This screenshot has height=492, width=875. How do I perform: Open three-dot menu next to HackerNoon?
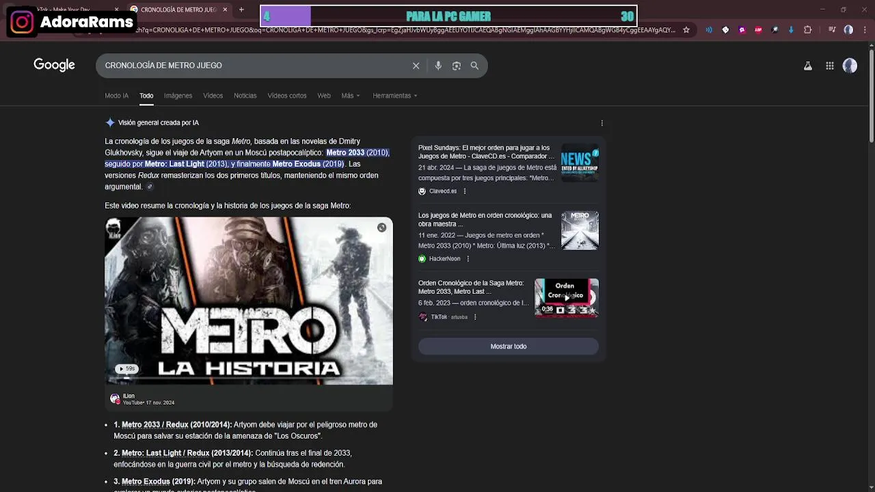pyautogui.click(x=468, y=259)
